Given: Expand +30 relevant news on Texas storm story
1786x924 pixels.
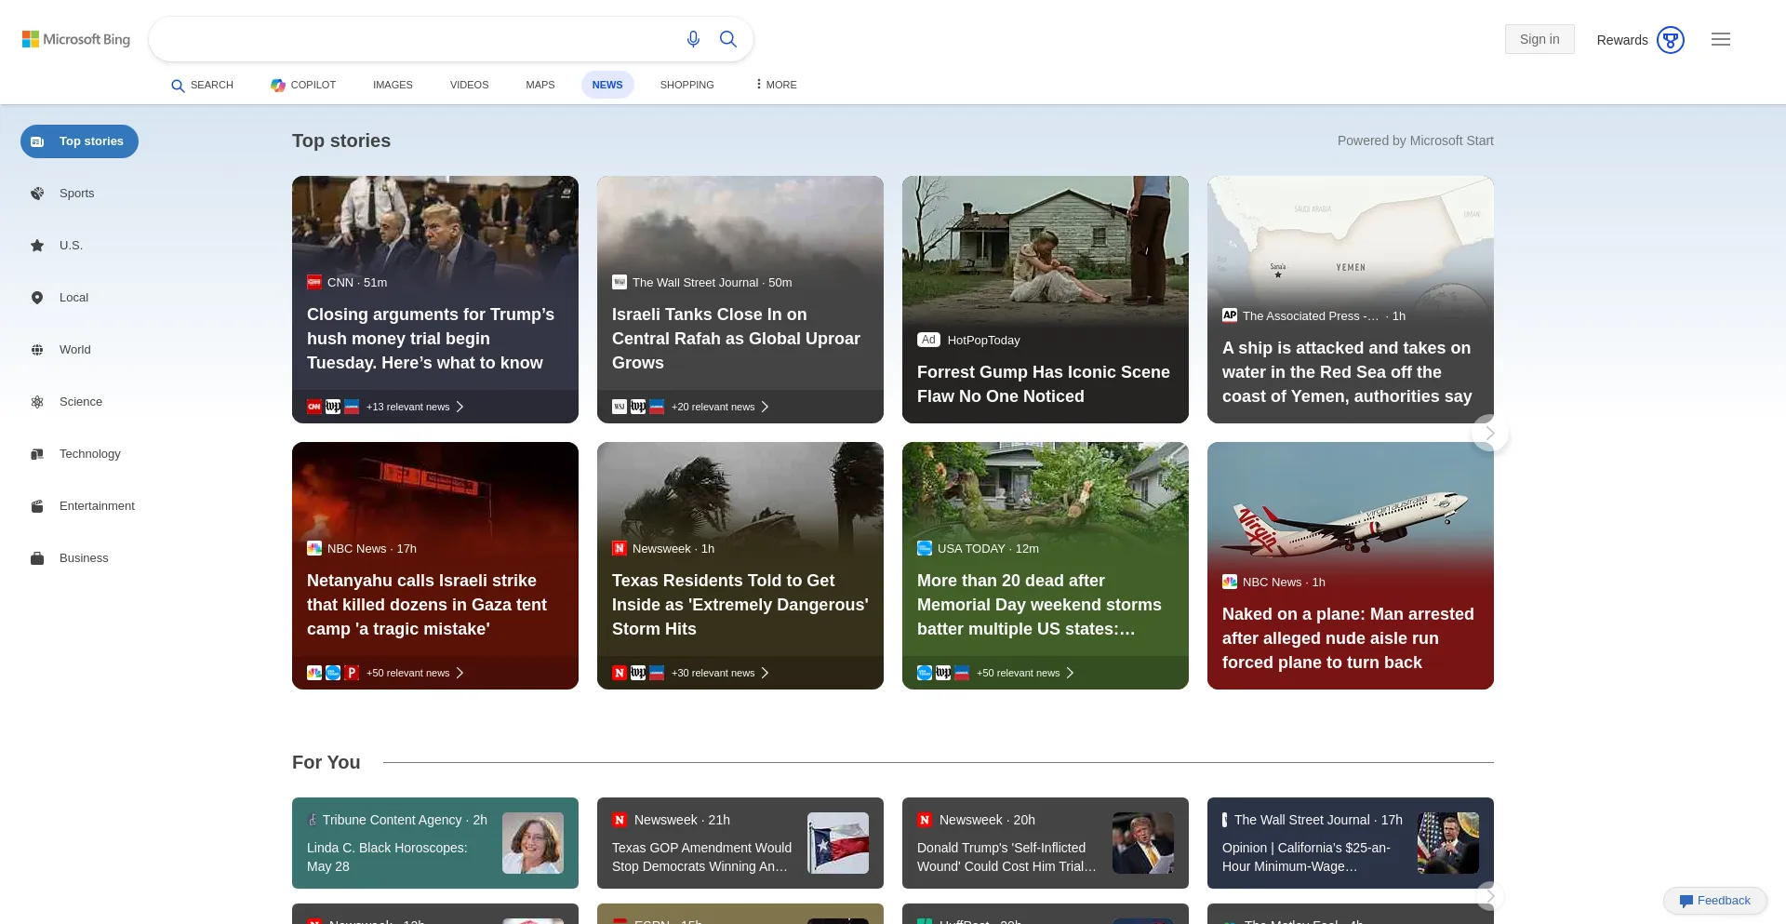Looking at the screenshot, I should [720, 673].
